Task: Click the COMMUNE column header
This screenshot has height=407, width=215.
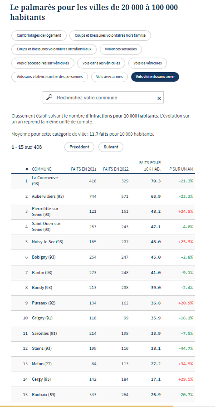Action: tap(42, 169)
